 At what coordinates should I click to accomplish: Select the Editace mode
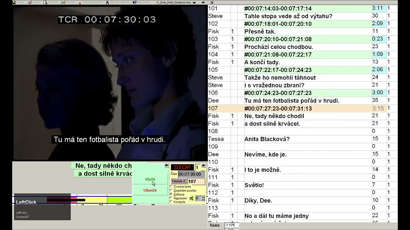point(177,194)
